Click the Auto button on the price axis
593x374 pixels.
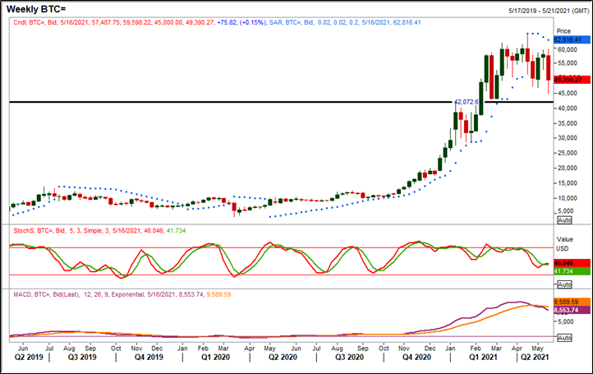pos(564,220)
